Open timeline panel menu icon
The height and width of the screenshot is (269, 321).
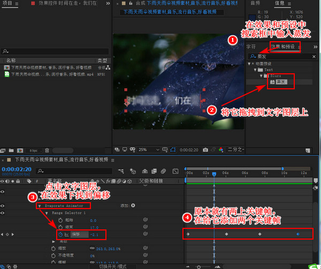[x=112, y=160]
